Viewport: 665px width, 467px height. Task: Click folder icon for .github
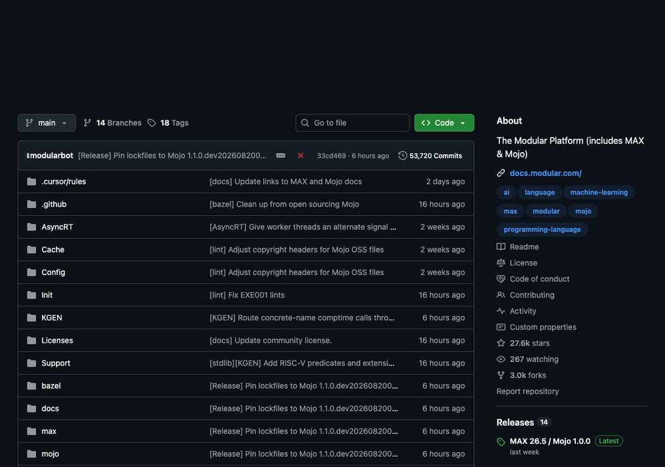(x=31, y=204)
